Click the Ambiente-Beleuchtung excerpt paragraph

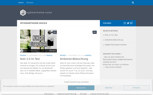pos(77,69)
